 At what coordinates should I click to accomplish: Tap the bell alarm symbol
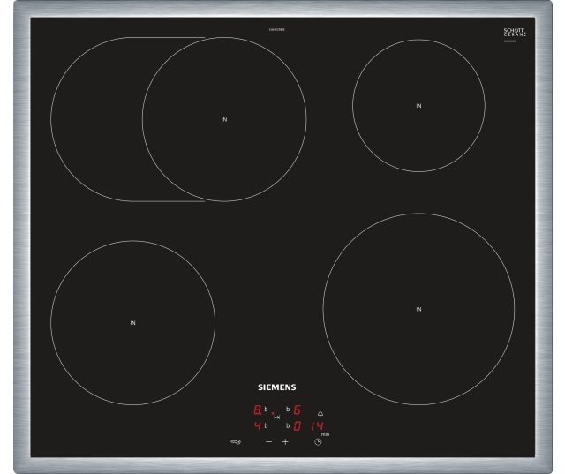(320, 414)
